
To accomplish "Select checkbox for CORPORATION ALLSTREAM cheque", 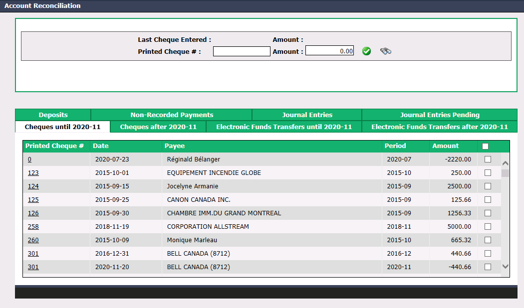I will click(x=488, y=227).
